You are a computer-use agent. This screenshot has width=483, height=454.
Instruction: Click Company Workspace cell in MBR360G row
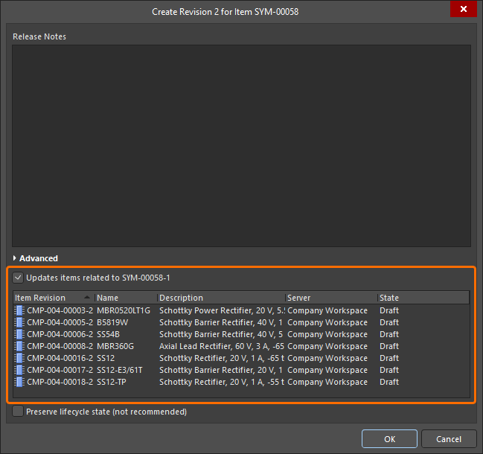coord(327,346)
